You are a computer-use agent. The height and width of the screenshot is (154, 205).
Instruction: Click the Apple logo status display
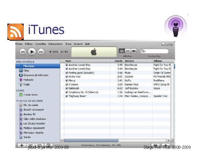click(x=94, y=52)
